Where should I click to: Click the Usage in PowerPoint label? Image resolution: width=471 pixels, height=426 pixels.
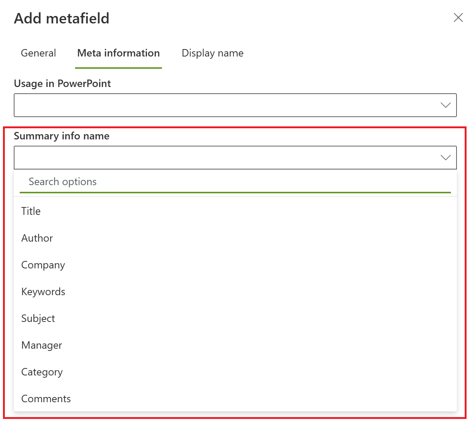click(x=62, y=84)
